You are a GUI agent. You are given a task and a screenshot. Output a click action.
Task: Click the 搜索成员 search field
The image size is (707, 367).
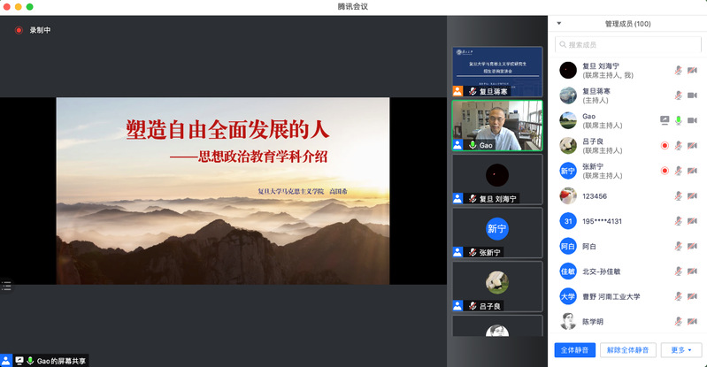pos(626,45)
